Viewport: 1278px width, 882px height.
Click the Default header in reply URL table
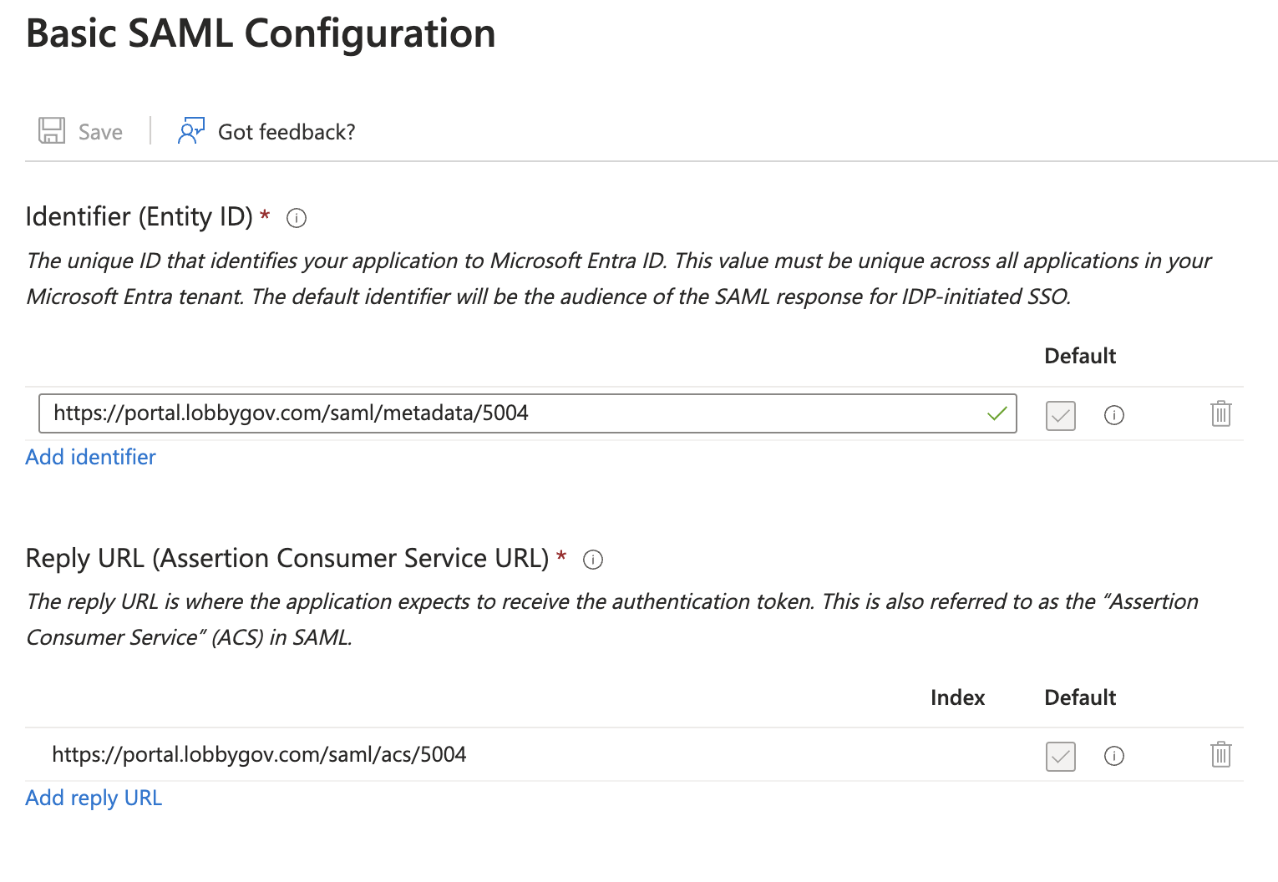[1080, 697]
